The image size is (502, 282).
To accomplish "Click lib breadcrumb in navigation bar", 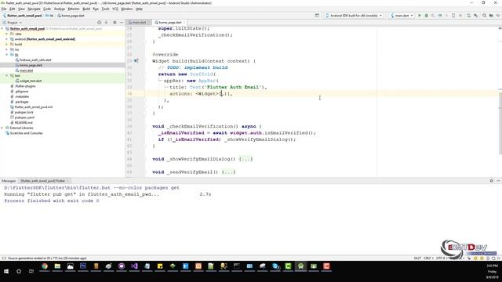I will tap(49, 16).
